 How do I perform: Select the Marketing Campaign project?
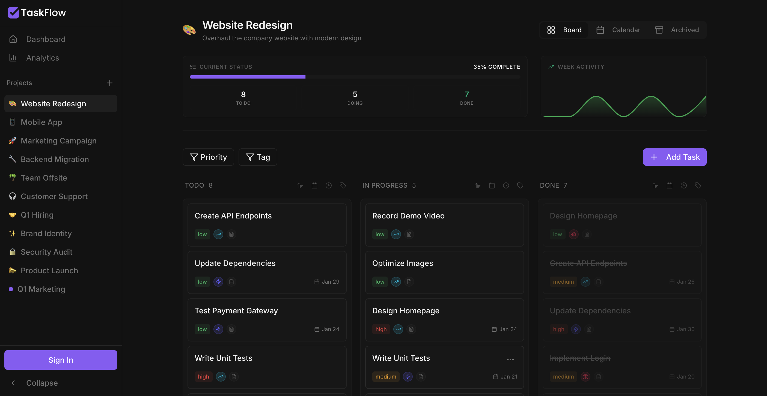click(x=61, y=141)
